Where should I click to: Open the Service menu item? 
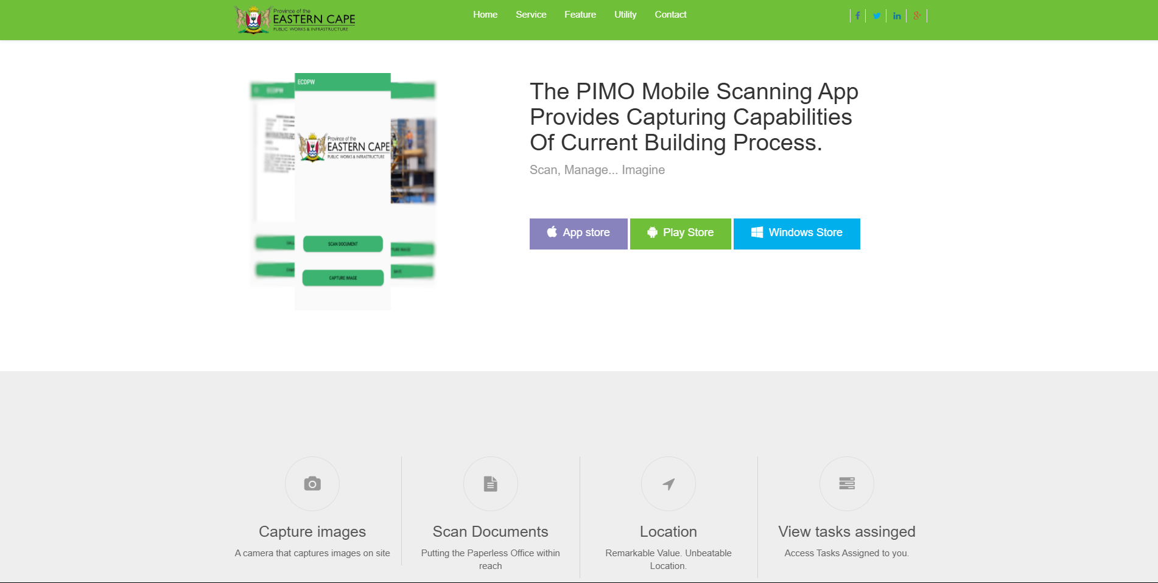pyautogui.click(x=531, y=15)
